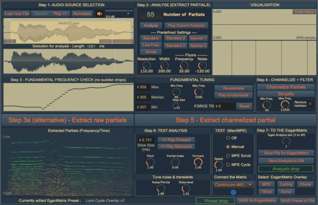Image resolution: width=318 pixels, height=205 pixels.
Task: Click the test Speed knob
Action: coord(219,165)
